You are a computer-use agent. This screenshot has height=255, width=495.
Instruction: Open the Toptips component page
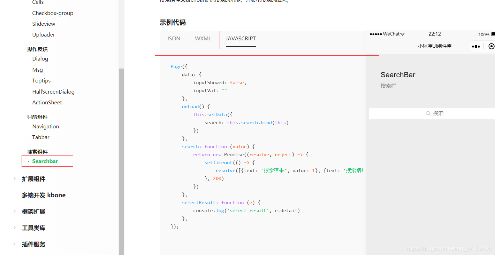[41, 81]
